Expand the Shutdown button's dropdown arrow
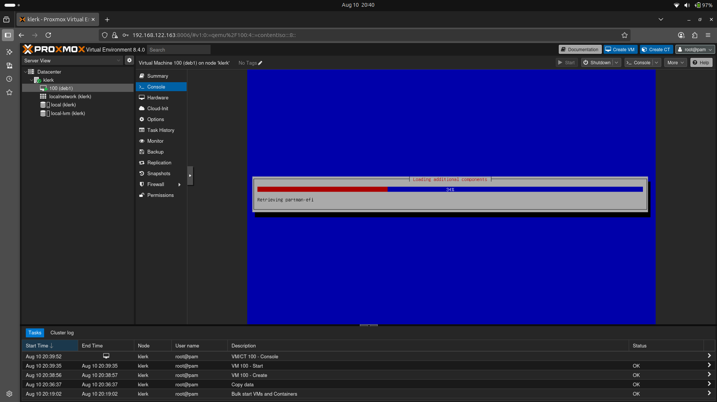 pos(617,62)
